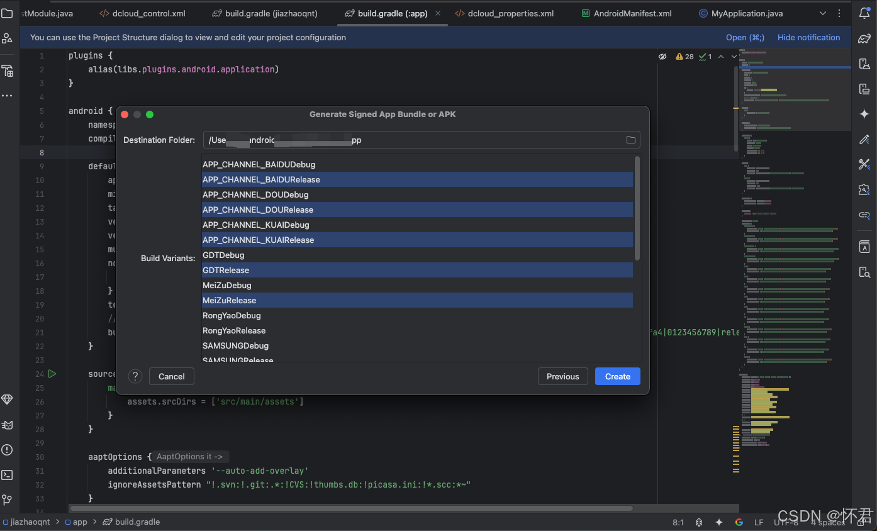Open the Terminal tool window icon
The image size is (877, 531).
click(7, 475)
